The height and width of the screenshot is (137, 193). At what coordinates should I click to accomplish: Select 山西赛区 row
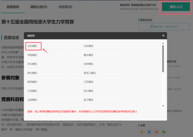tap(32, 100)
